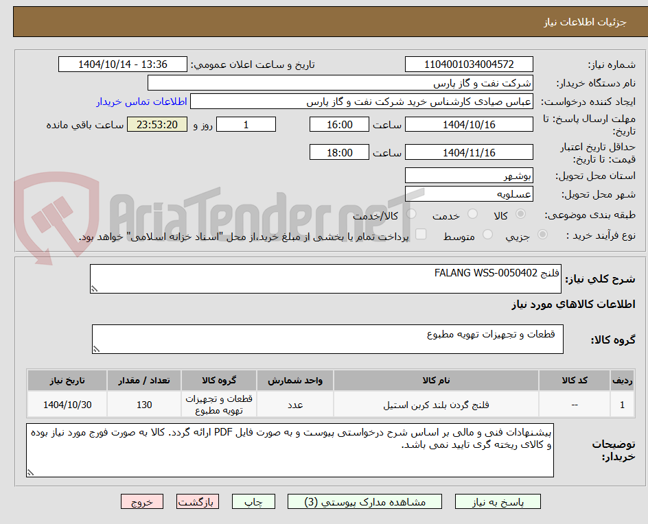The height and width of the screenshot is (524, 648).
Task: Click the response deadline date 1404/10/16
Action: point(469,124)
